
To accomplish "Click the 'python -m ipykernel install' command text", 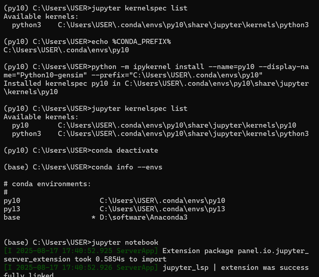I will click(148, 67).
